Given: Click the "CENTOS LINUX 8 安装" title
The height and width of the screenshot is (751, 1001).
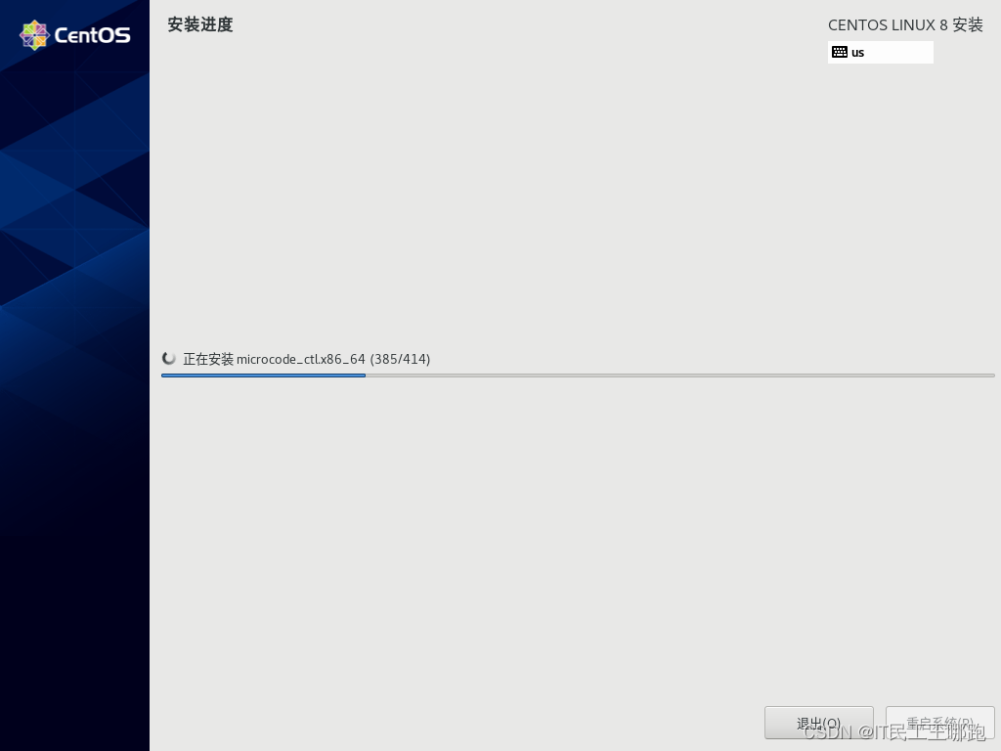Looking at the screenshot, I should point(905,24).
